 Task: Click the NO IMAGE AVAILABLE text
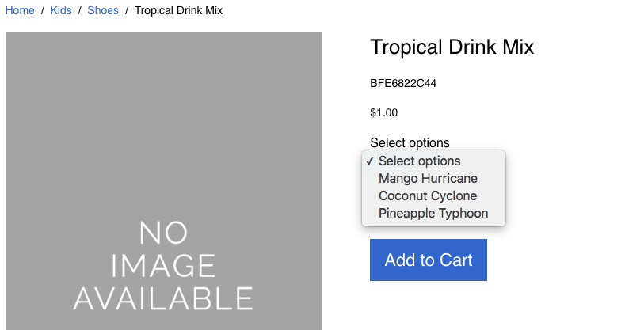[163, 266]
